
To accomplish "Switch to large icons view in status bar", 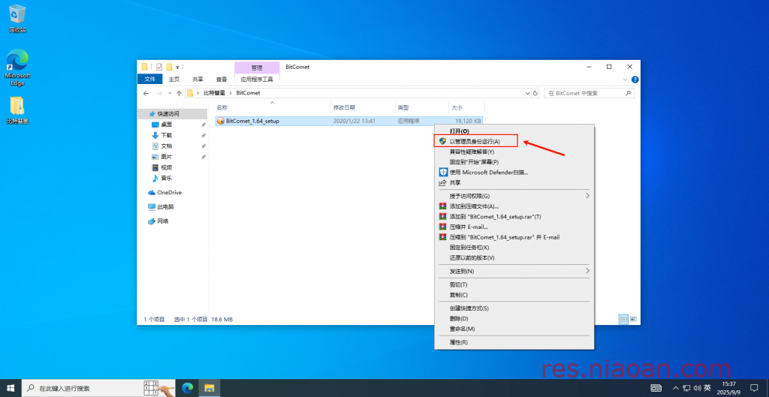I will point(632,319).
